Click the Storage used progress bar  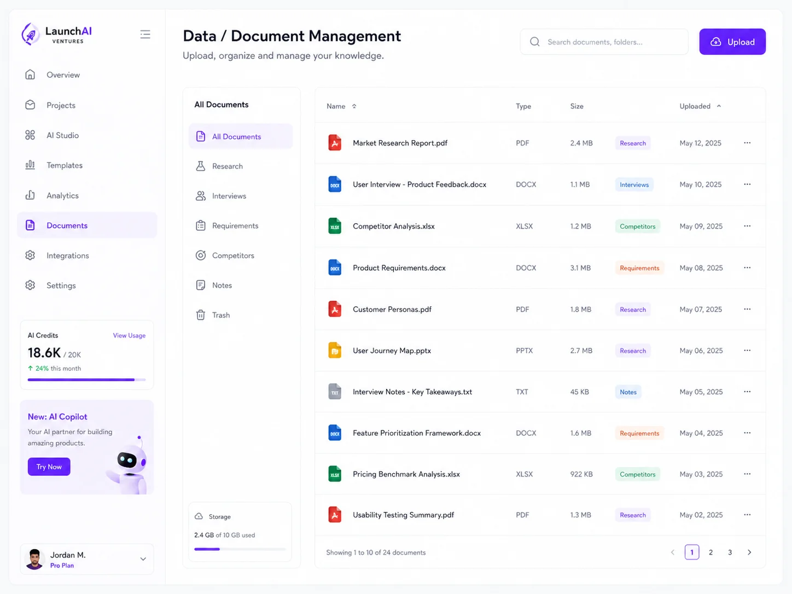tap(240, 549)
